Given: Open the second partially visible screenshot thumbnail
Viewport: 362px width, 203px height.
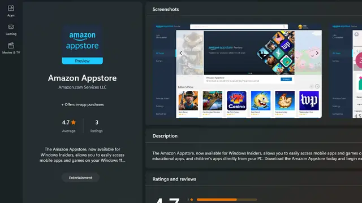Looking at the screenshot, I should point(346,70).
